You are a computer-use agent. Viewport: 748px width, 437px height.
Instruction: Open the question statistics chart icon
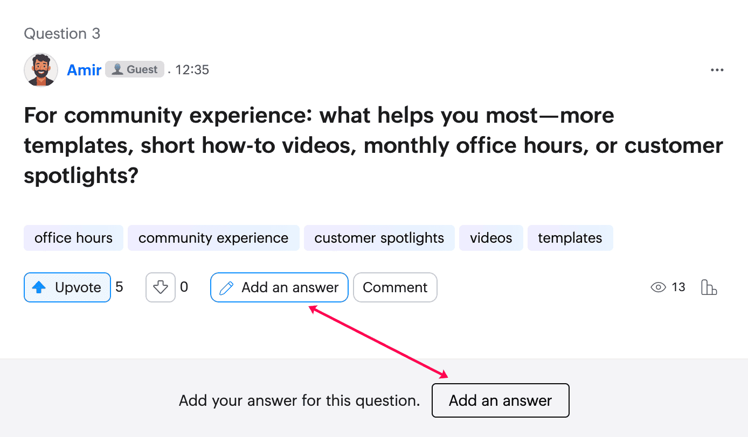tap(709, 287)
